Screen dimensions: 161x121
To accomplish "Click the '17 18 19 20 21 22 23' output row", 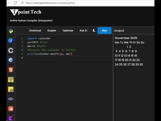I will point(127,60).
